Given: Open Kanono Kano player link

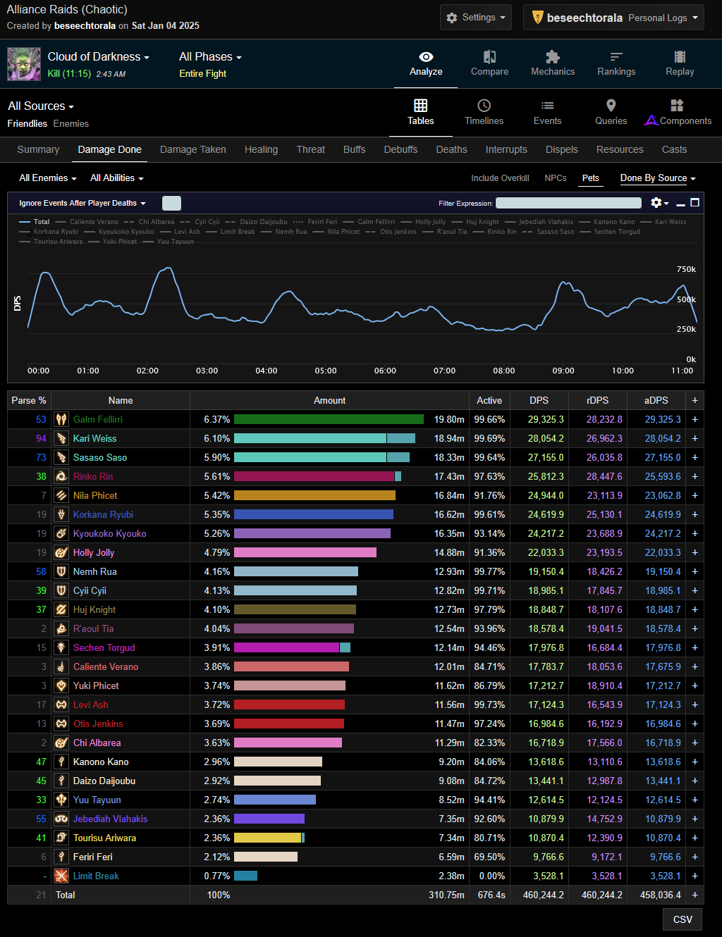Looking at the screenshot, I should (101, 762).
